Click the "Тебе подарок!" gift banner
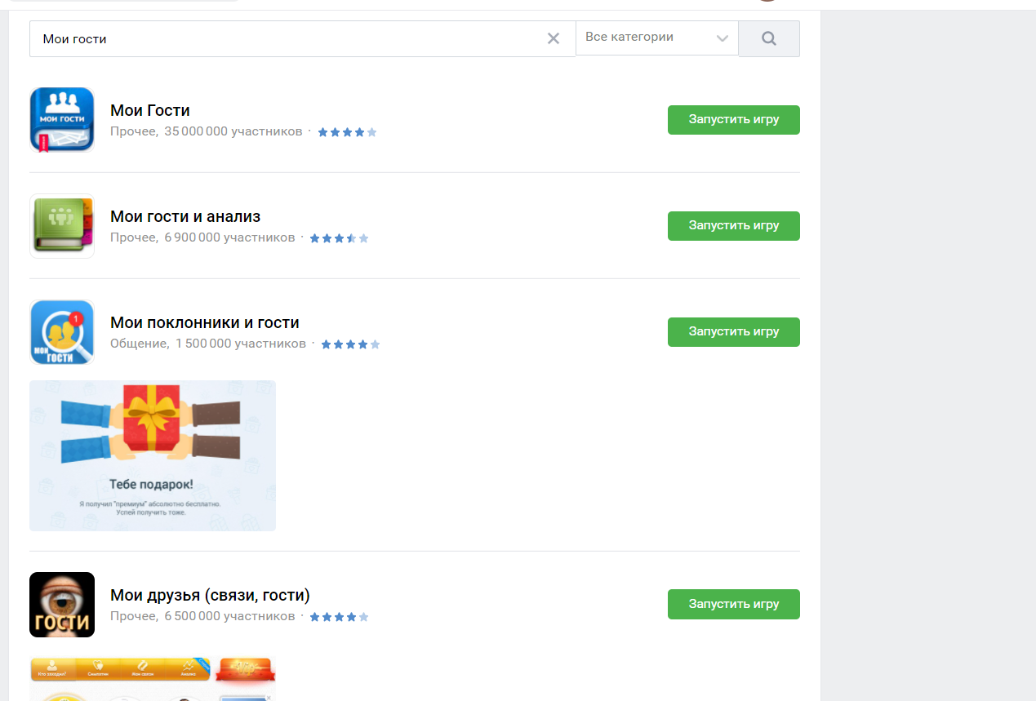This screenshot has height=701, width=1036. (153, 455)
